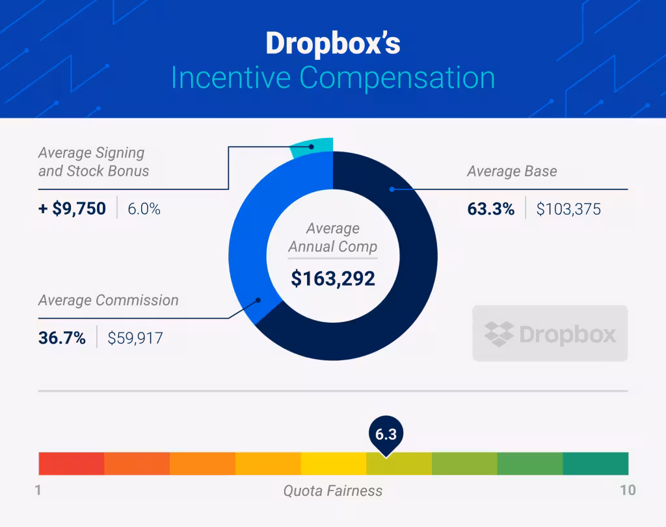
Task: Click the Dropbox box glyph beside the wordmark
Action: pyautogui.click(x=498, y=334)
